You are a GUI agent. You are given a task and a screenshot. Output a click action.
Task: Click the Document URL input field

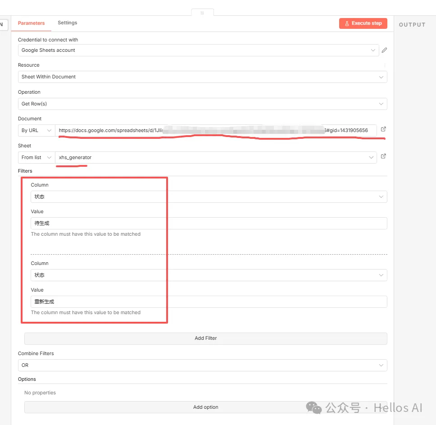(x=215, y=131)
